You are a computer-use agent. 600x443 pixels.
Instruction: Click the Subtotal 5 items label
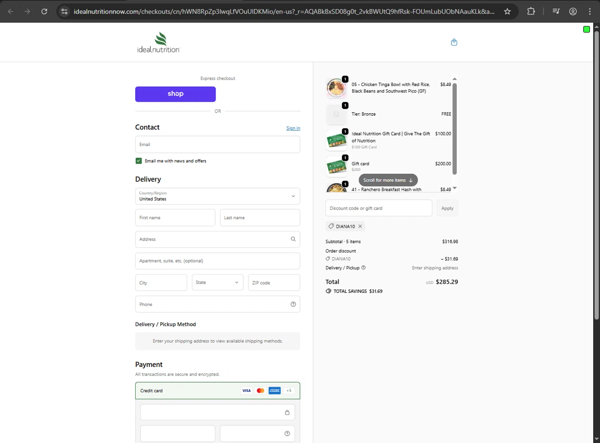pyautogui.click(x=343, y=242)
